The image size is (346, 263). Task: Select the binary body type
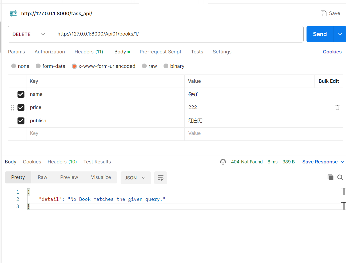(x=166, y=66)
